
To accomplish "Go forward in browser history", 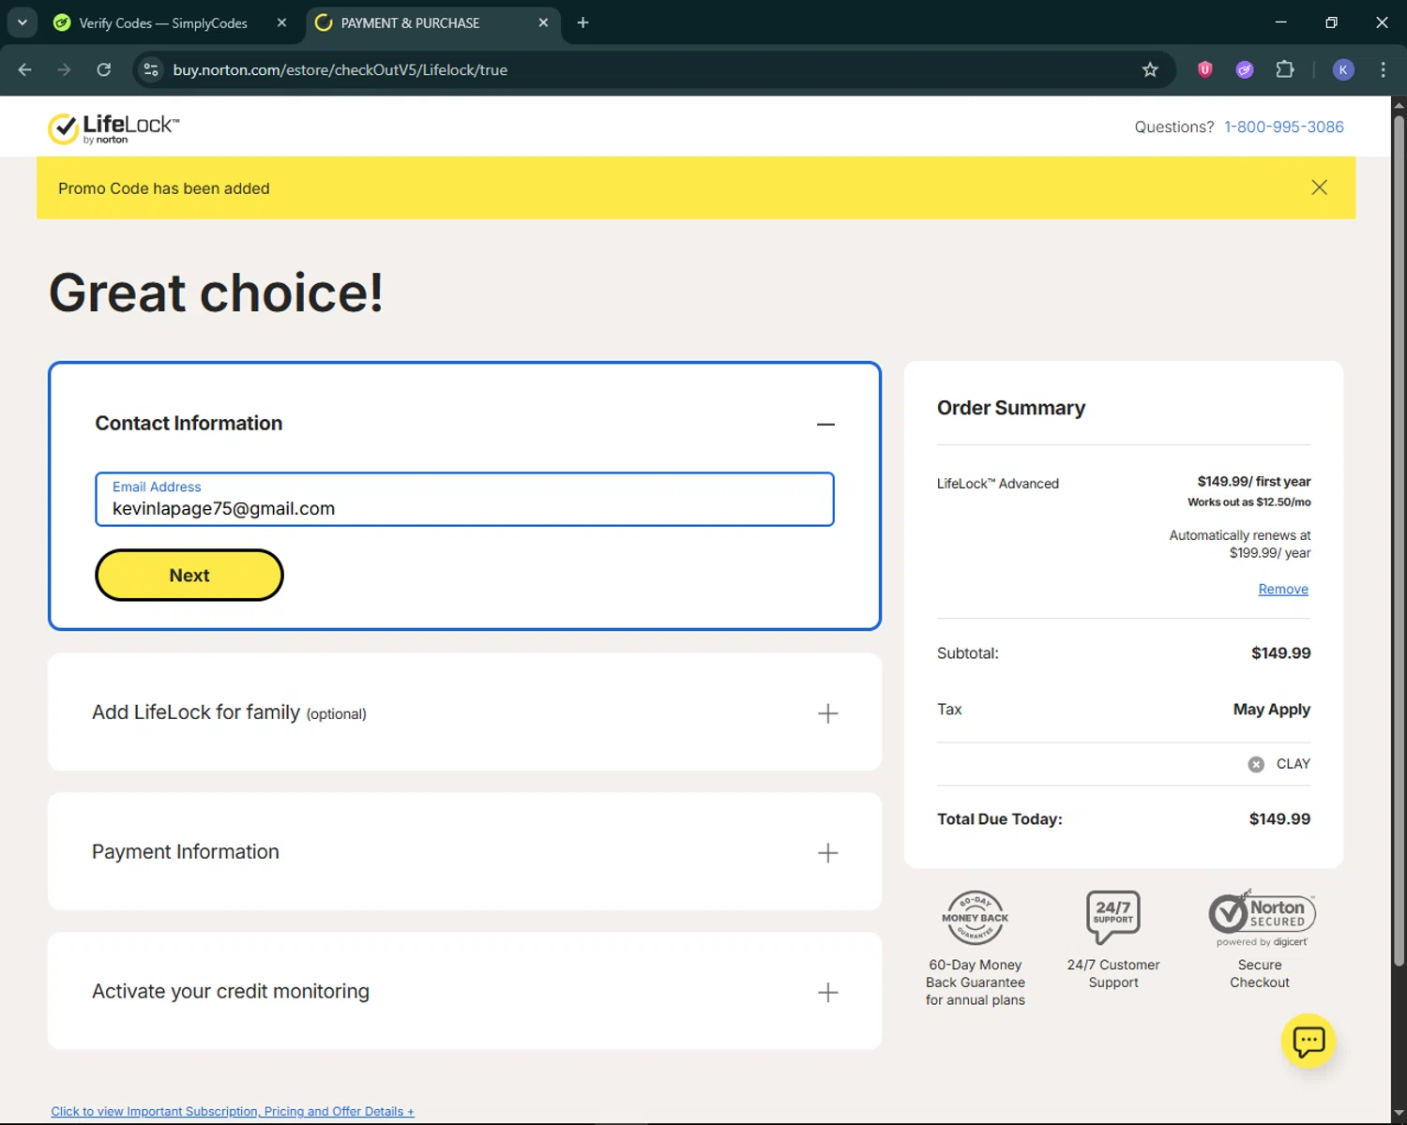I will 64,69.
